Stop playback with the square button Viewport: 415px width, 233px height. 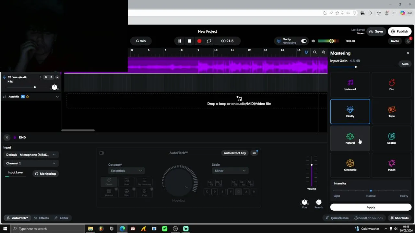189,41
